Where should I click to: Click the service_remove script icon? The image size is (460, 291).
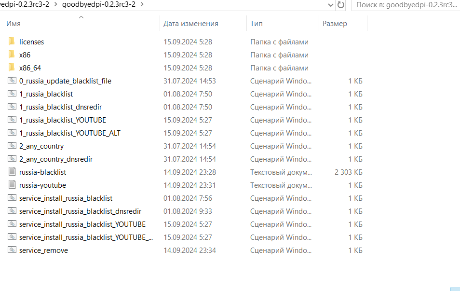(x=12, y=250)
